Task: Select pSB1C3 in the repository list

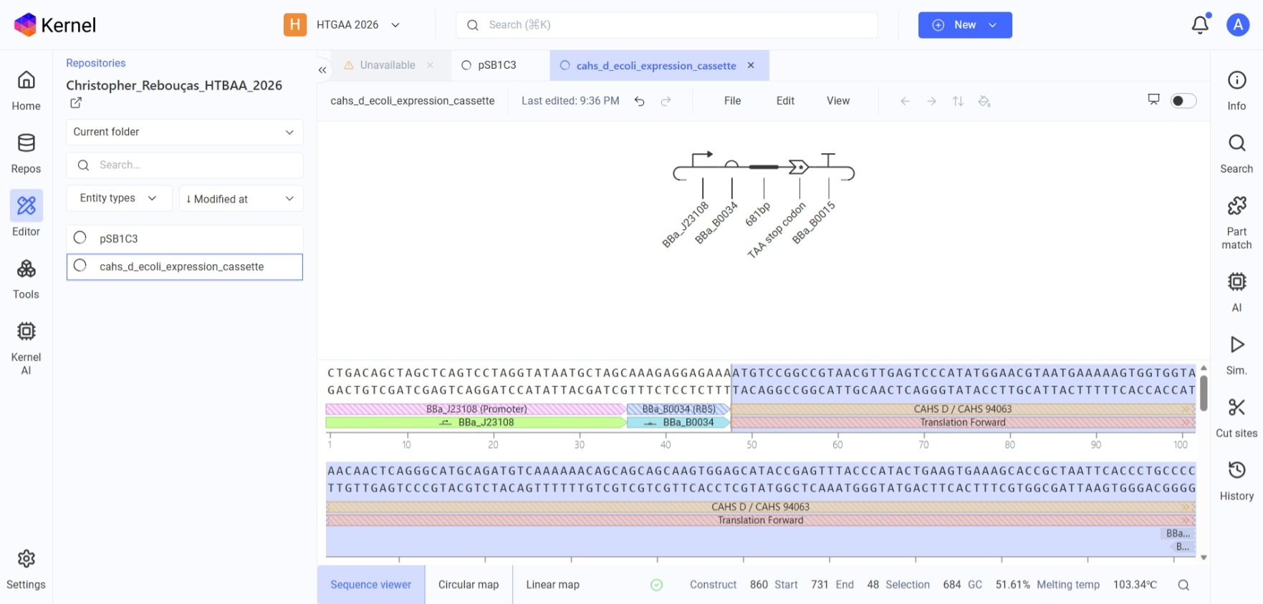Action: click(185, 238)
